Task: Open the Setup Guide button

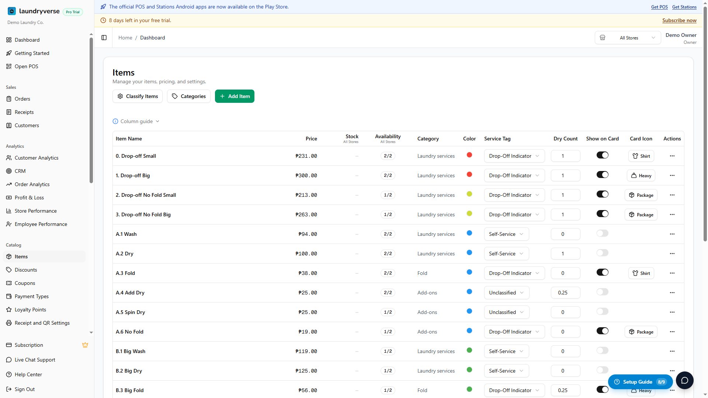Action: point(640,382)
